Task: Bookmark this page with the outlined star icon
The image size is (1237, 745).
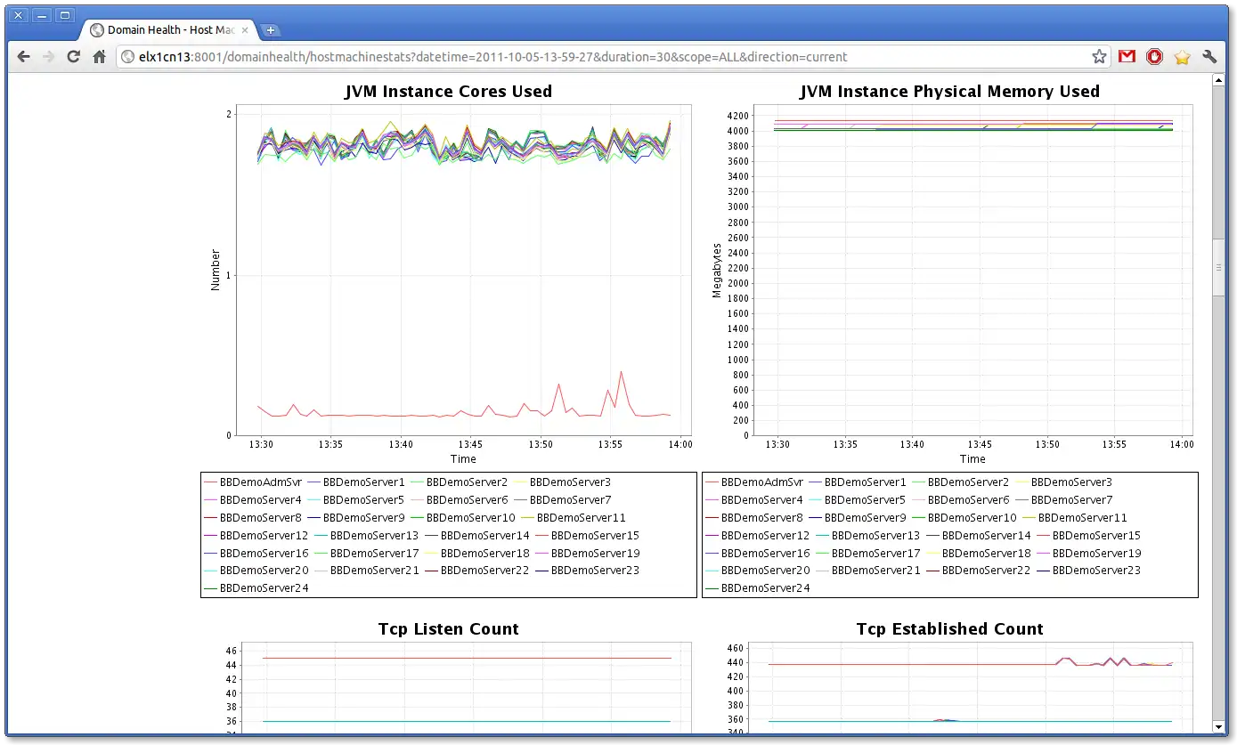Action: pyautogui.click(x=1099, y=56)
